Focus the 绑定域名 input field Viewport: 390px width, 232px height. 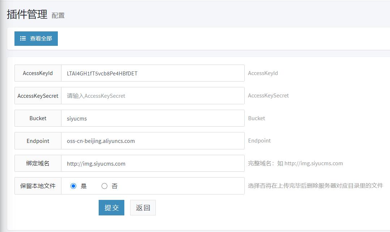point(153,163)
